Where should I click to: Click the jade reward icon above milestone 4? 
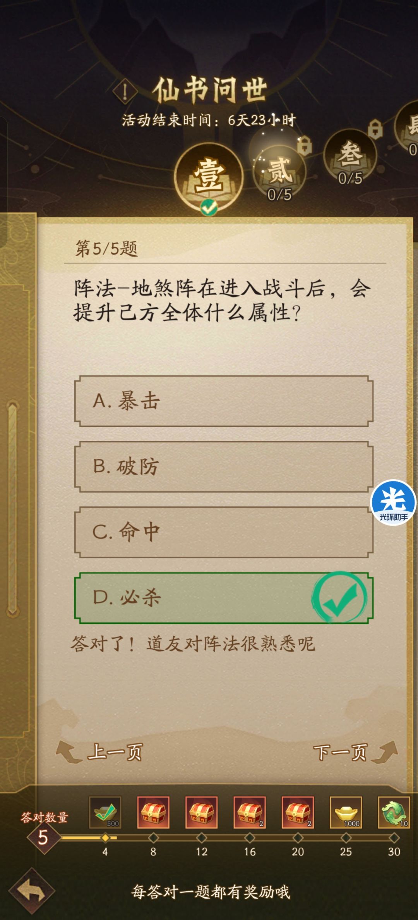point(104,813)
